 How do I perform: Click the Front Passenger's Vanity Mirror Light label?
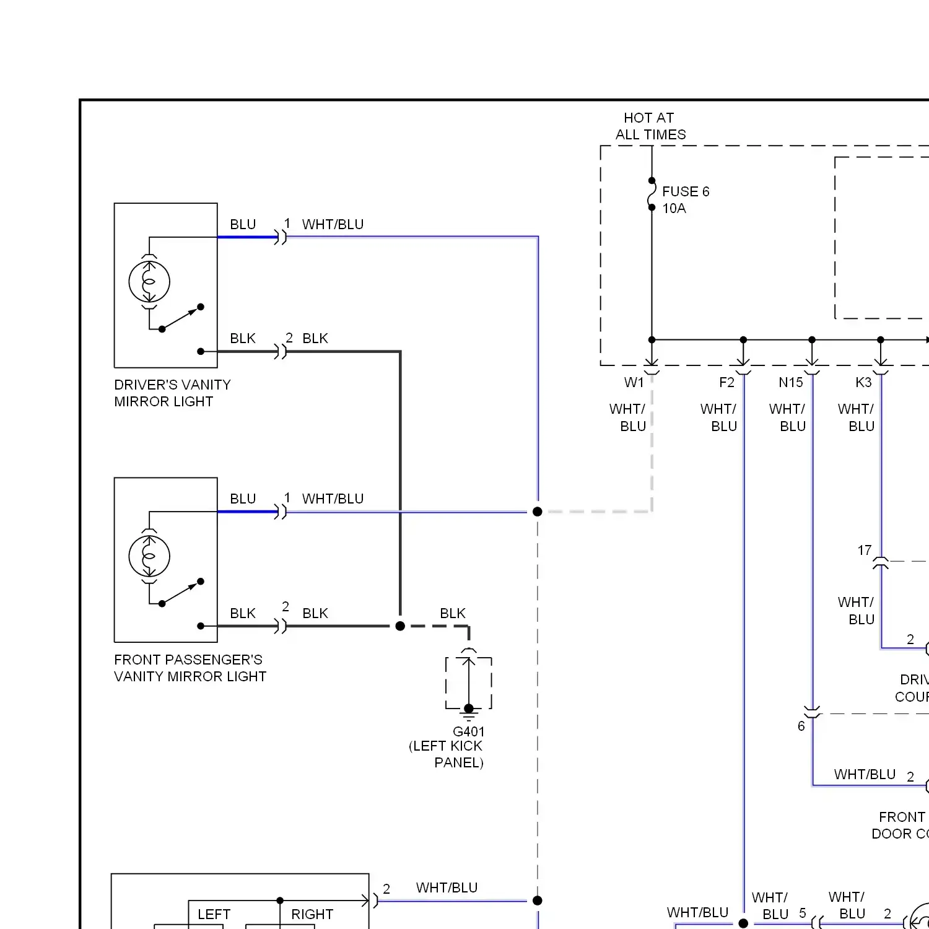[x=190, y=668]
